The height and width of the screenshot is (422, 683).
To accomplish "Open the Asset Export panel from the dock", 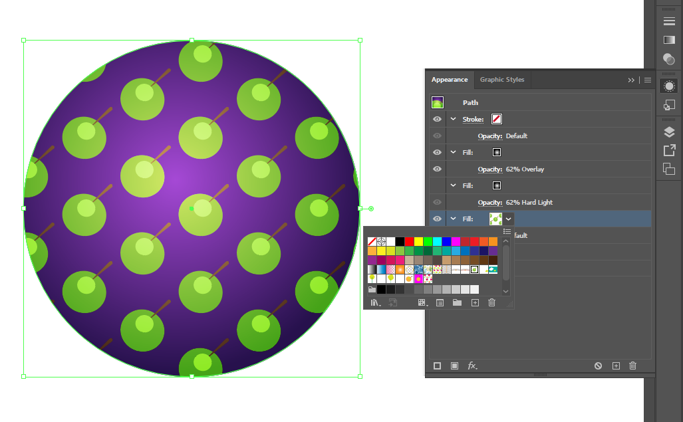I will (x=669, y=151).
